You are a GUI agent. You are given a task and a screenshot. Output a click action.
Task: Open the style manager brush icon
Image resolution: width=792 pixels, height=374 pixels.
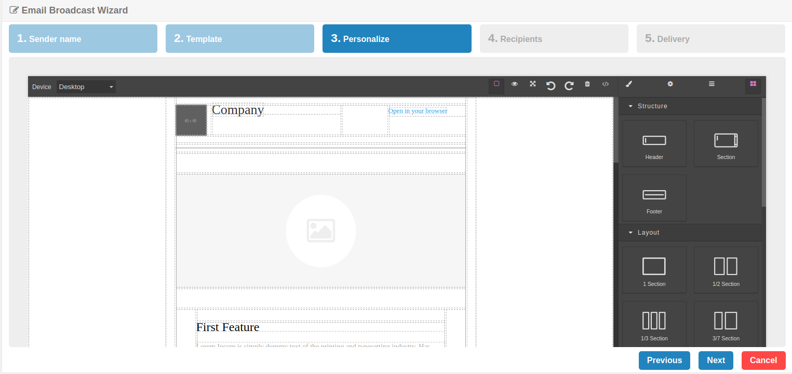pyautogui.click(x=629, y=84)
